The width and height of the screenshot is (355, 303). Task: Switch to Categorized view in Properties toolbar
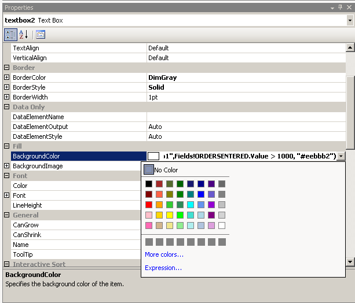10,34
